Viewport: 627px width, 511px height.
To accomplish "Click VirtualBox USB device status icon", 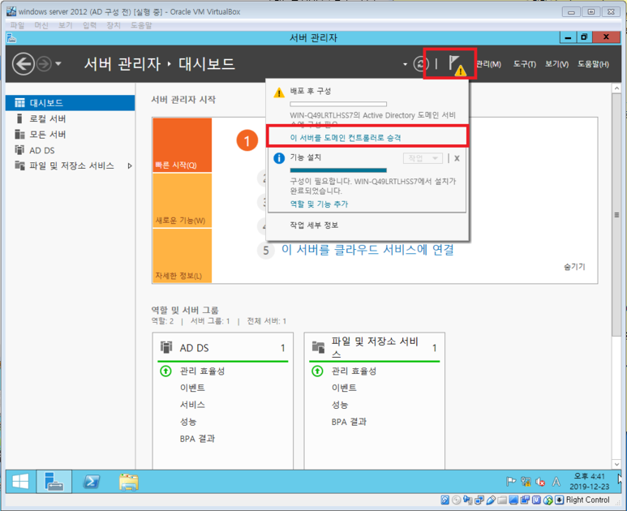I will [491, 500].
